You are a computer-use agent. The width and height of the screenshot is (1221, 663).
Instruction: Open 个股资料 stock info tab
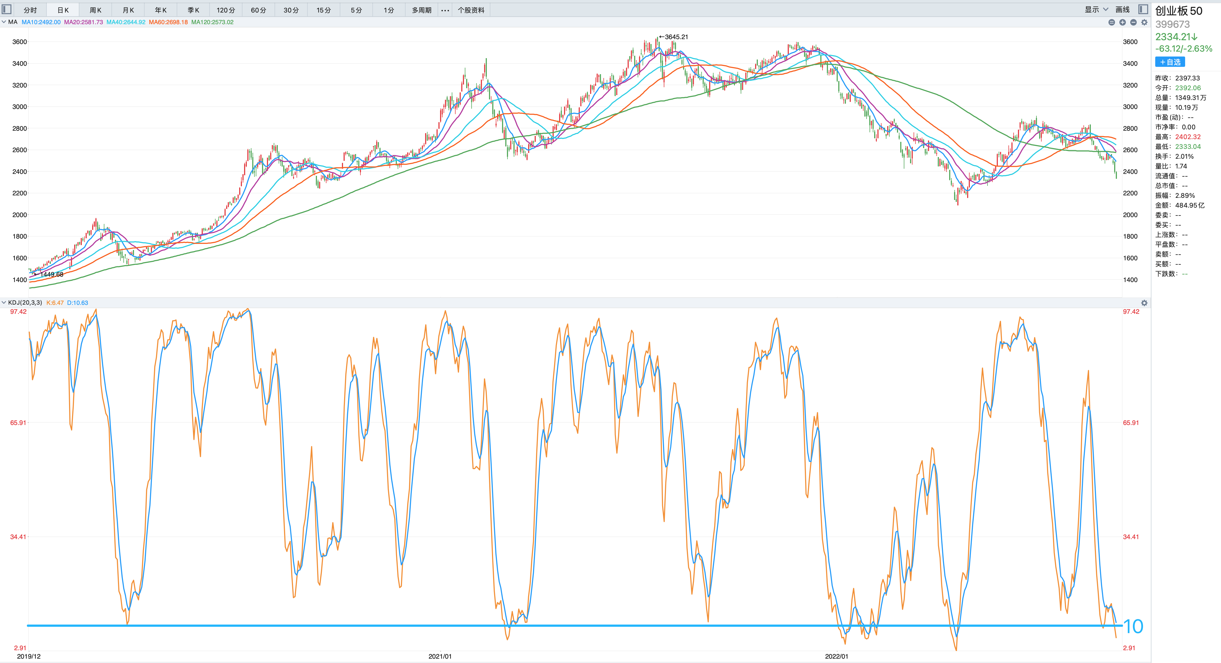(471, 10)
